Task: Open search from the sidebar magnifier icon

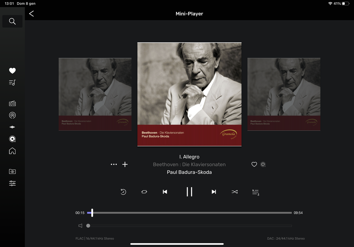Action: 12,21
